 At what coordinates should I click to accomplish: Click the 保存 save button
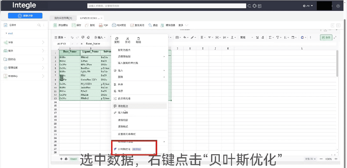point(76,25)
